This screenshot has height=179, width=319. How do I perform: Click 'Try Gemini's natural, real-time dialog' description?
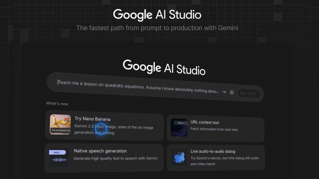pyautogui.click(x=224, y=161)
